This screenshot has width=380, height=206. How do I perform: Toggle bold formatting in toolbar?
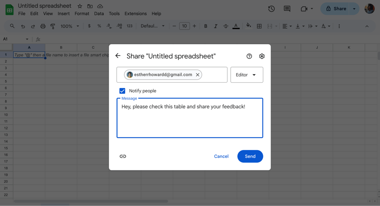206,26
